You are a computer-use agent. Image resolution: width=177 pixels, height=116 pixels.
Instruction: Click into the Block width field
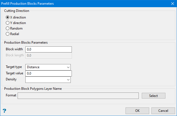pos(48,49)
